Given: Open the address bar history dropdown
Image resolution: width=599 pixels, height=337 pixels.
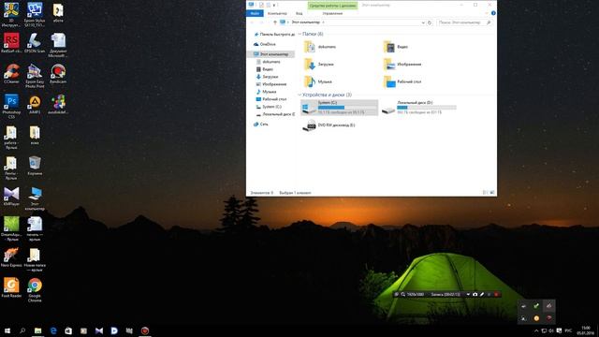Looking at the screenshot, I should point(423,22).
